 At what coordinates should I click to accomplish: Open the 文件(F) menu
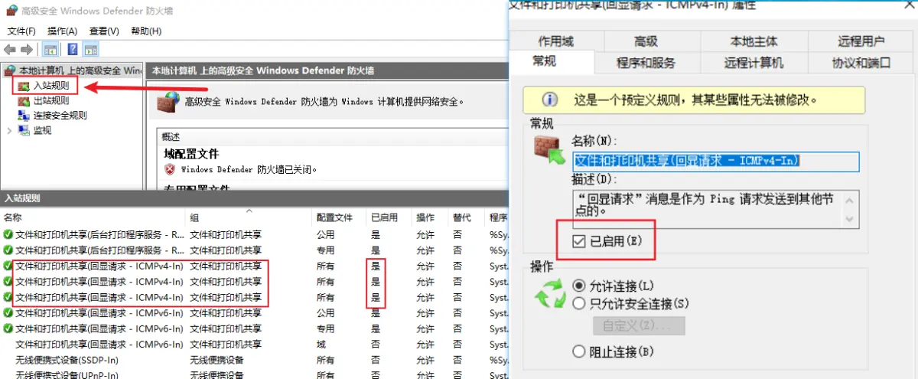pyautogui.click(x=21, y=31)
